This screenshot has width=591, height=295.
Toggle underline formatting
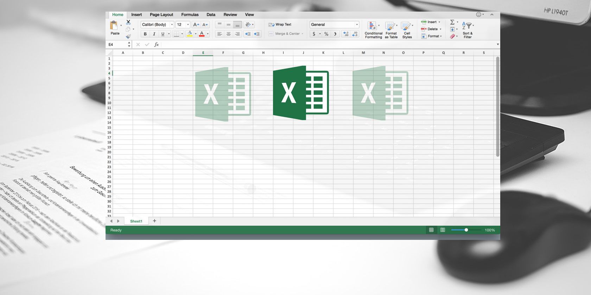point(163,34)
